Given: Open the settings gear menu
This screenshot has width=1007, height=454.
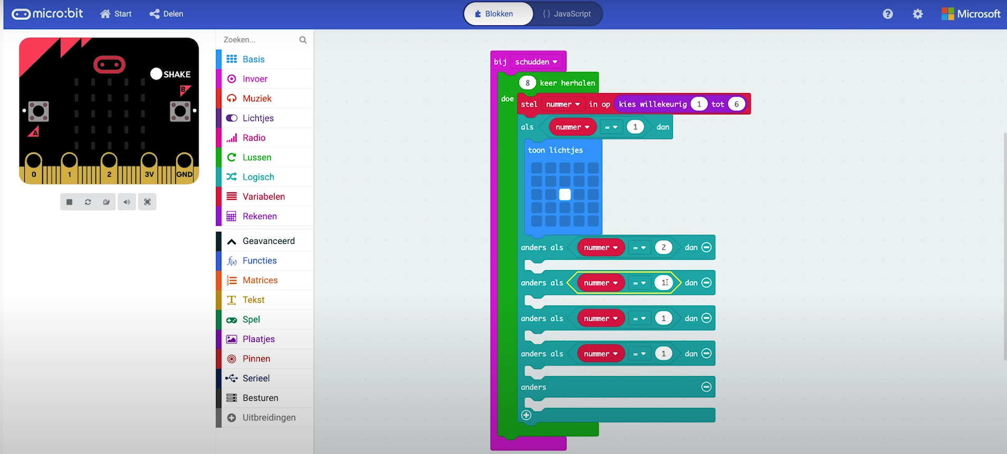Looking at the screenshot, I should (x=917, y=14).
